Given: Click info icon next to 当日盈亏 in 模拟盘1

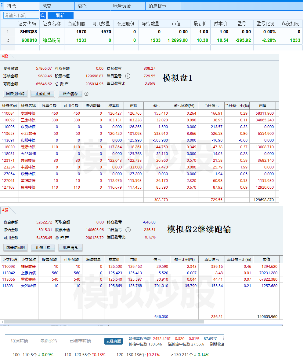Looking at the screenshot, I should (x=128, y=76).
